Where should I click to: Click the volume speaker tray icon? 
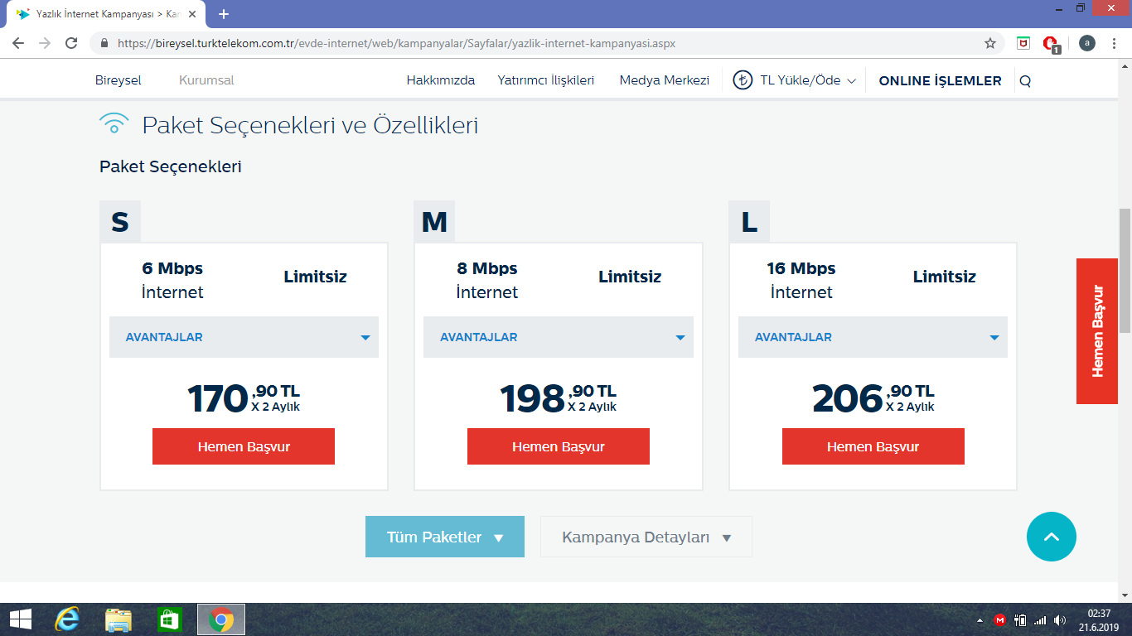[x=1060, y=619]
